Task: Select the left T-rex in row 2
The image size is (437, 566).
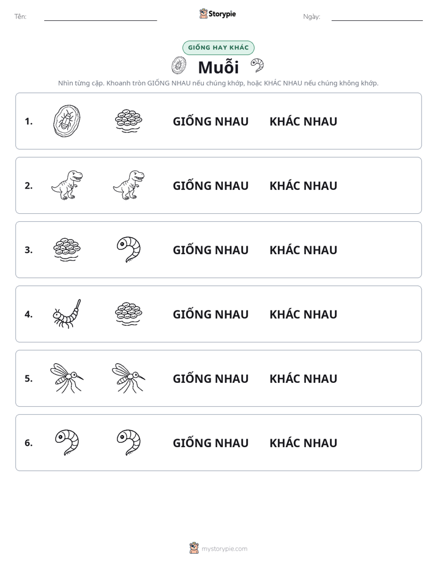Action: 67,185
